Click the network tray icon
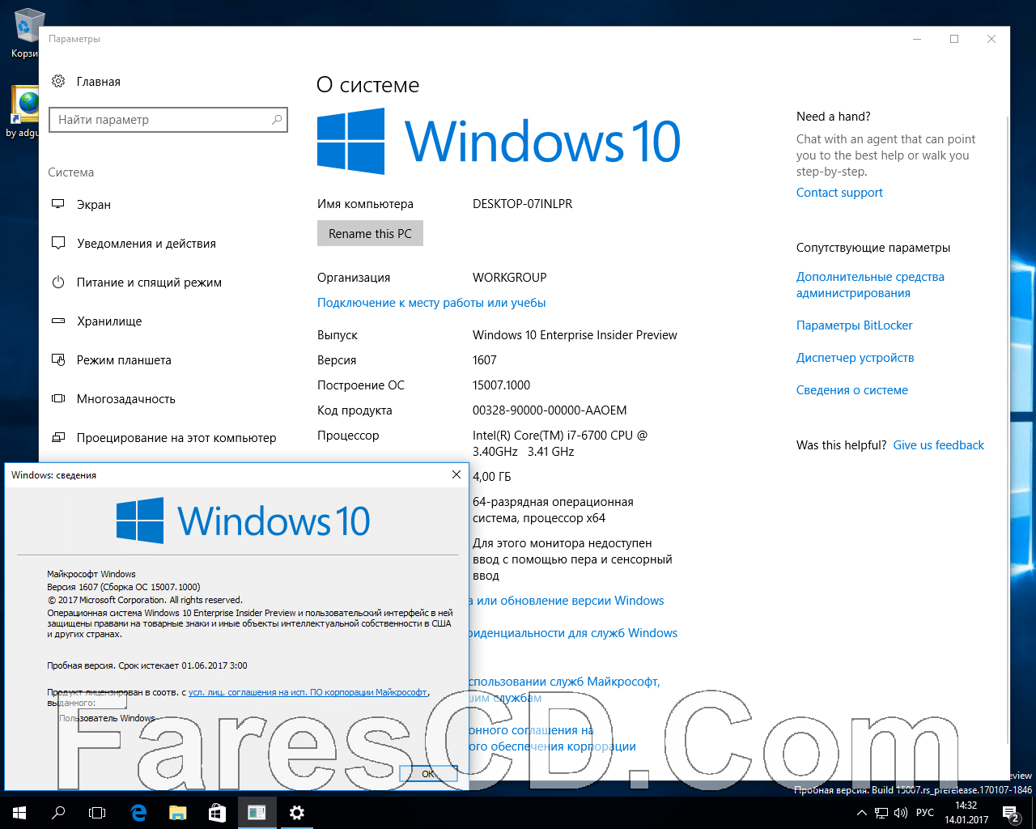The height and width of the screenshot is (829, 1036). tap(881, 813)
